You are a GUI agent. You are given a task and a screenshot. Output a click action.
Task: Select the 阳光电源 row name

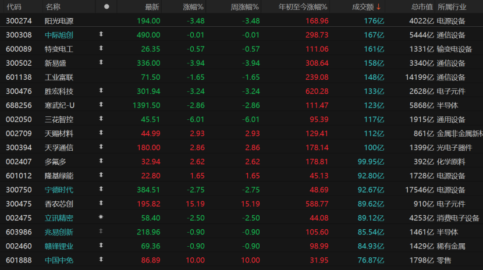[x=59, y=21]
